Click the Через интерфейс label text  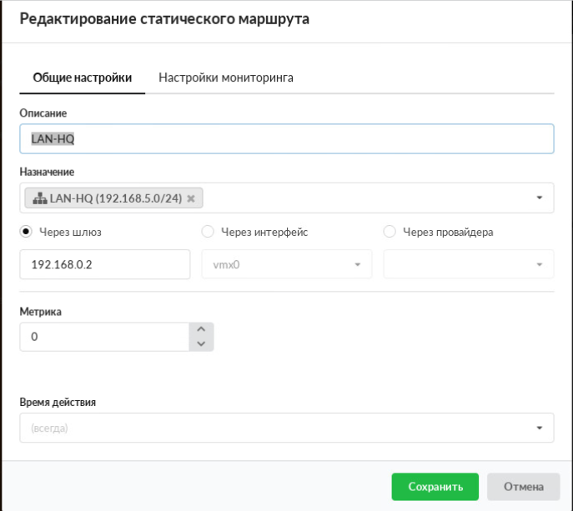coord(264,232)
